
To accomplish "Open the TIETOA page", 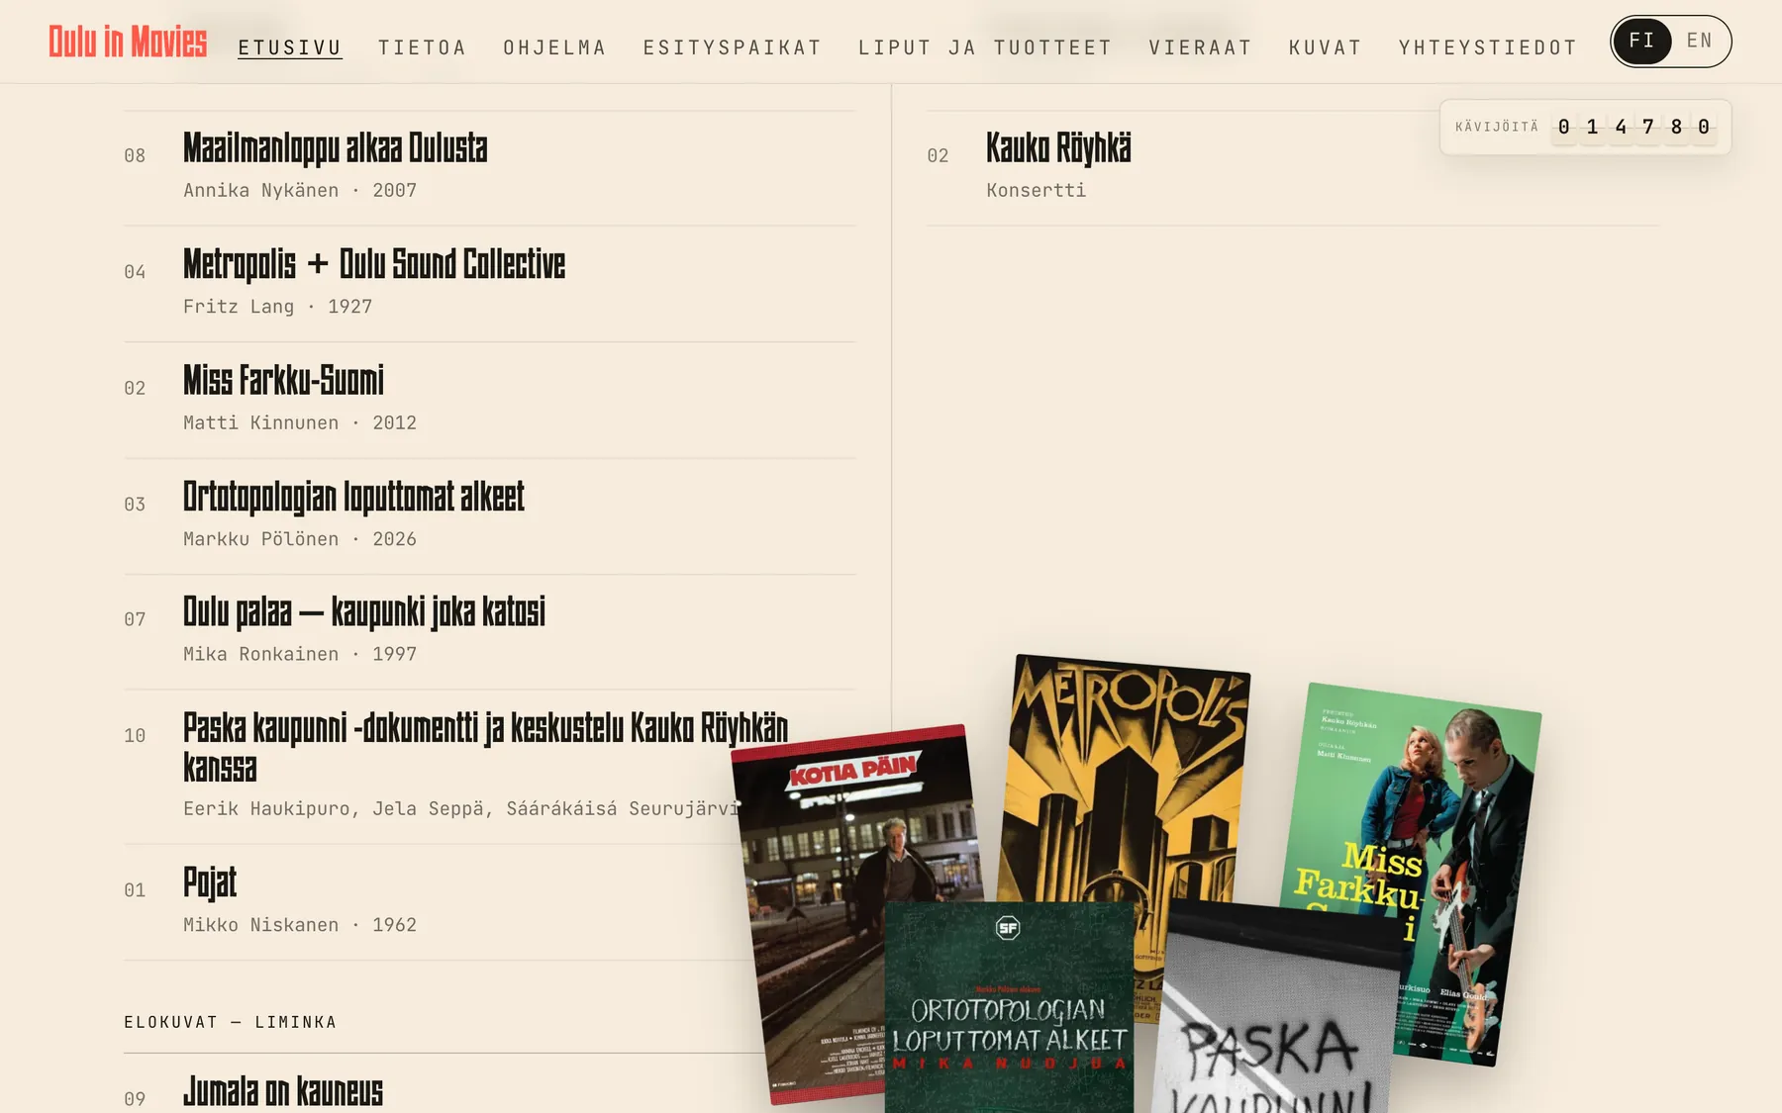I will tap(423, 47).
